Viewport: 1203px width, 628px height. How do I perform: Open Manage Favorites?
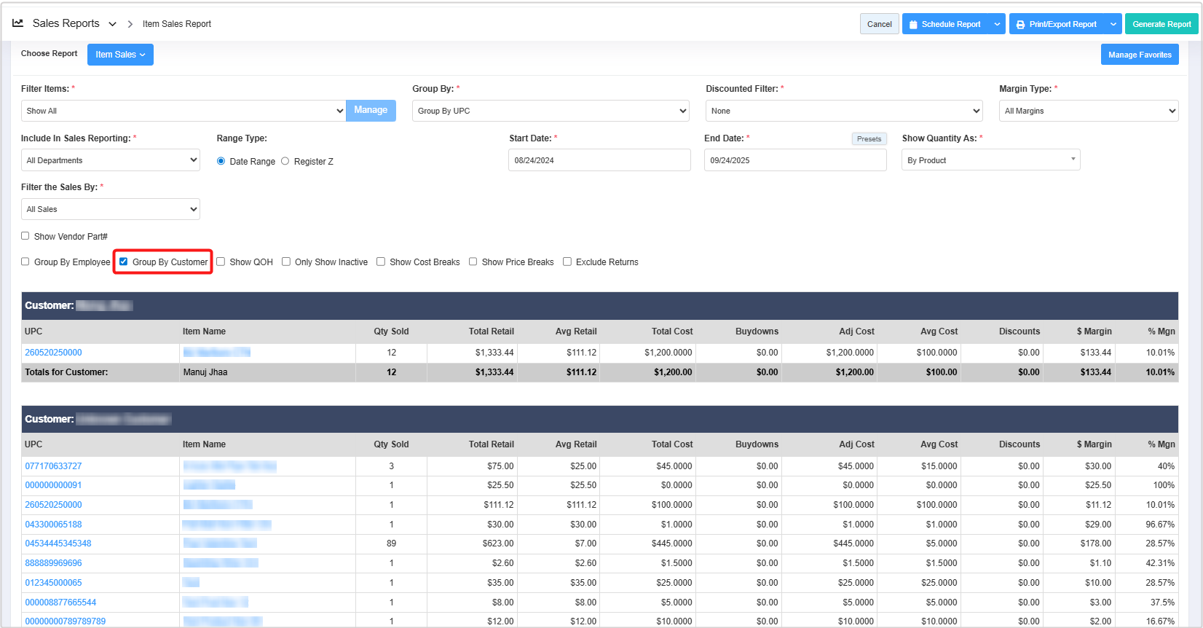tap(1139, 55)
